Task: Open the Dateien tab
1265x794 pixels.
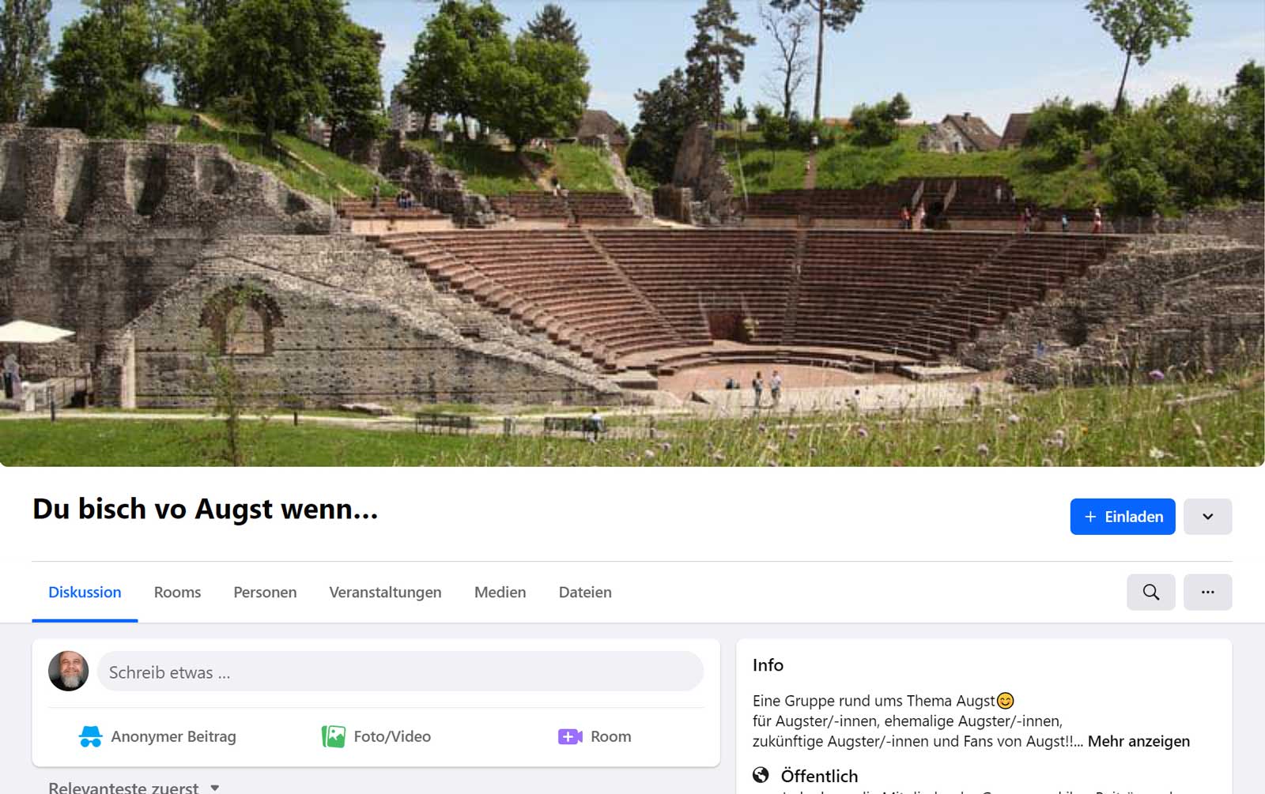Action: coord(584,592)
